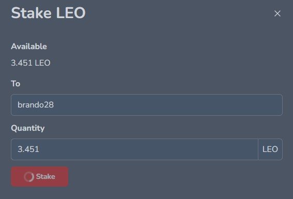The image size is (293, 199).
Task: Click the 3.451 number under Available
Action: 22,63
